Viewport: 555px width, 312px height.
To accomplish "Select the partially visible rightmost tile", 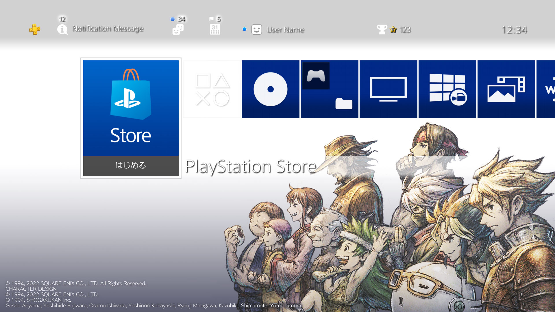I will pyautogui.click(x=546, y=89).
